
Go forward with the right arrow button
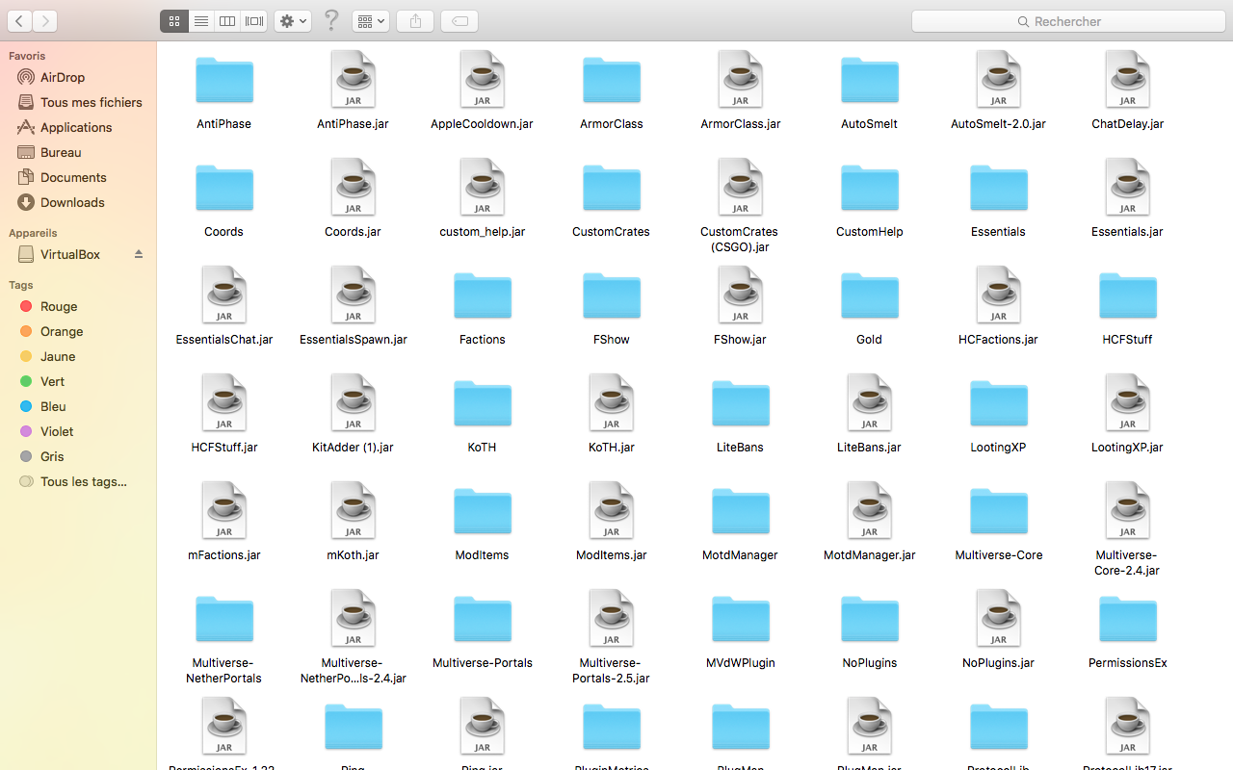click(45, 21)
